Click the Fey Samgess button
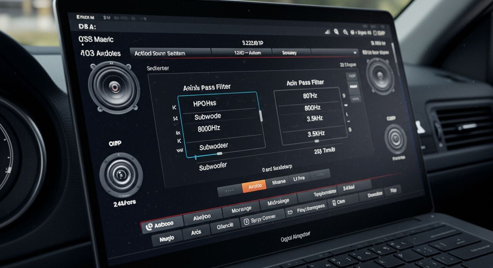 [307, 208]
